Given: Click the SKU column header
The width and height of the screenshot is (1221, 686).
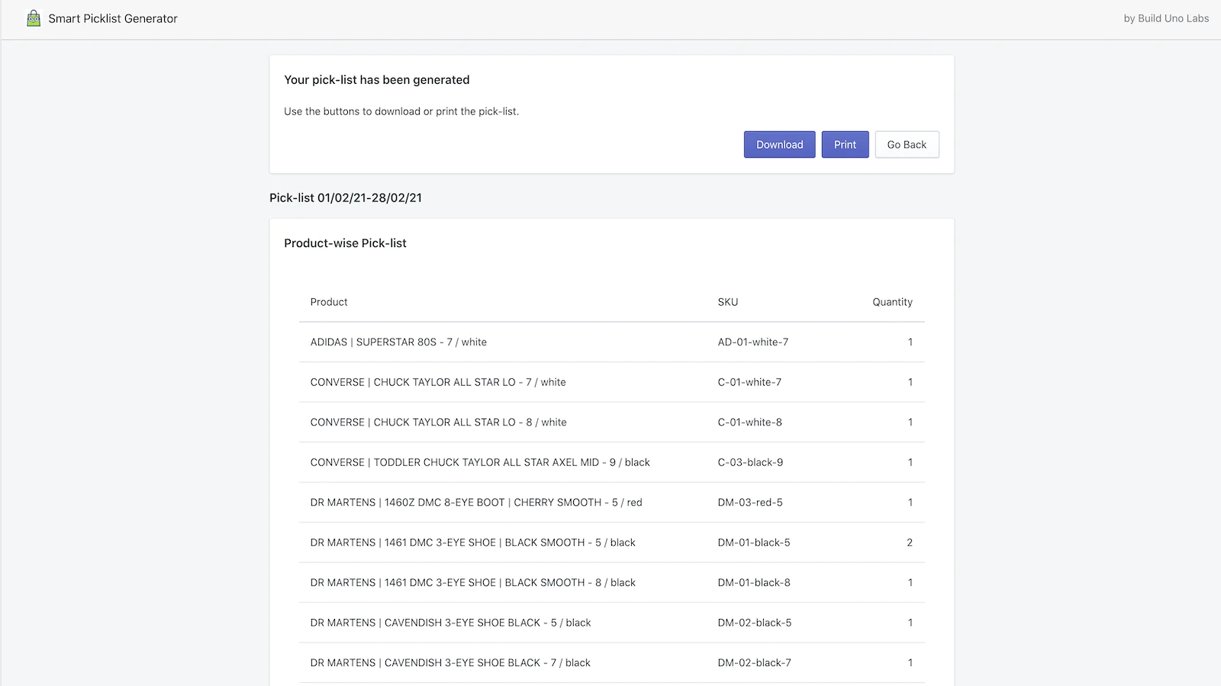Looking at the screenshot, I should coord(727,302).
